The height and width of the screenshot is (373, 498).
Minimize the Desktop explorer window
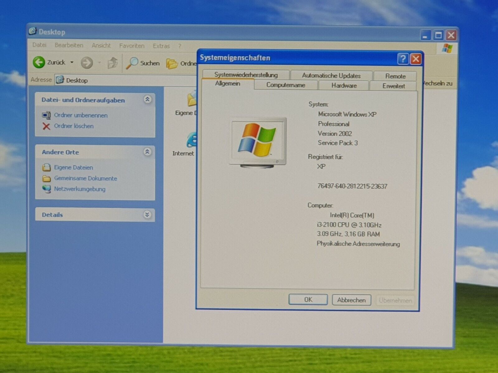[x=425, y=35]
